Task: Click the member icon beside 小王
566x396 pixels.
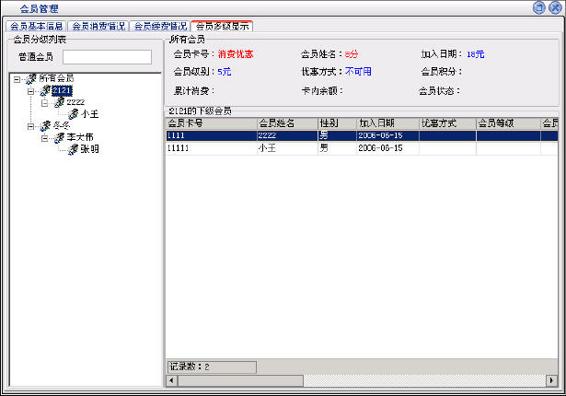Action: [73, 114]
